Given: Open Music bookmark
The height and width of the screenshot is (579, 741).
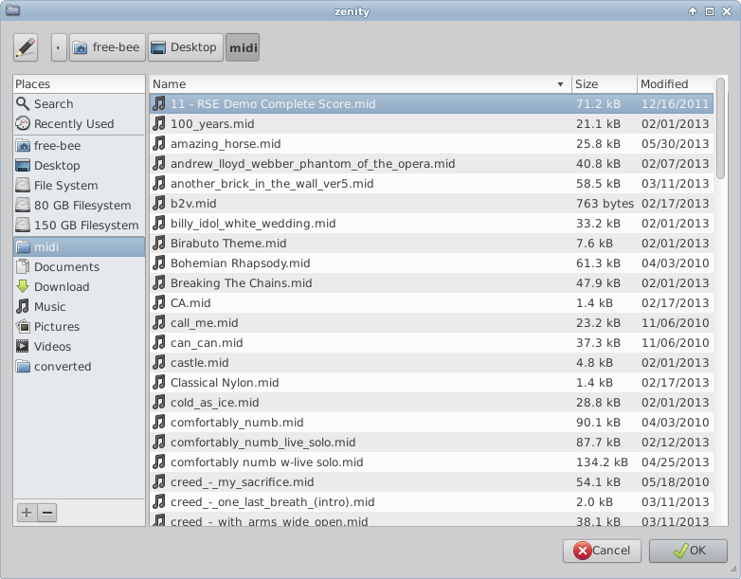Looking at the screenshot, I should click(79, 306).
